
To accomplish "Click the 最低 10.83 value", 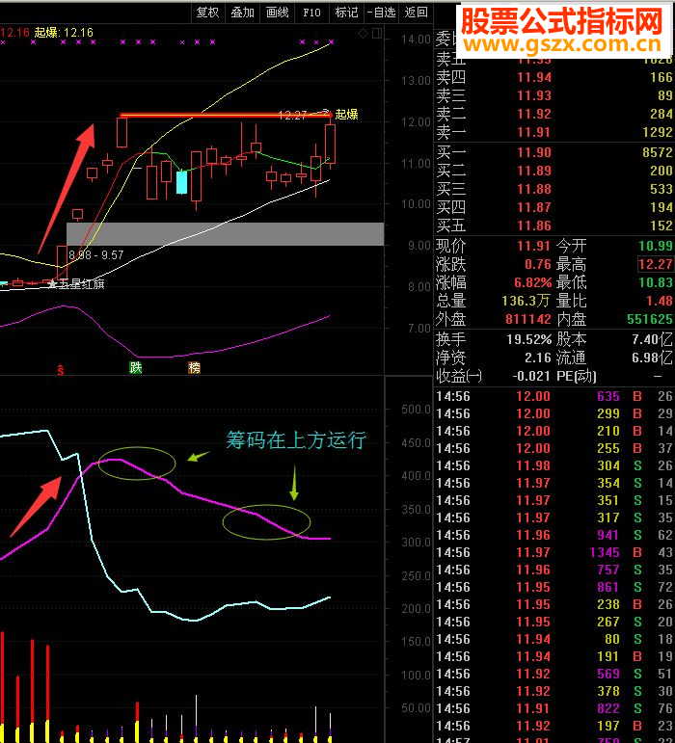I will (656, 283).
